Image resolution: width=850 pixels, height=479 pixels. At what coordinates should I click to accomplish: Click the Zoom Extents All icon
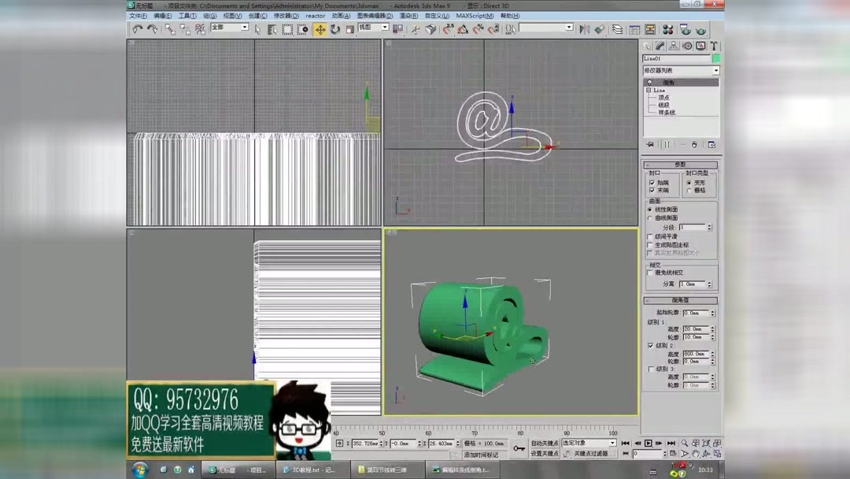[717, 443]
